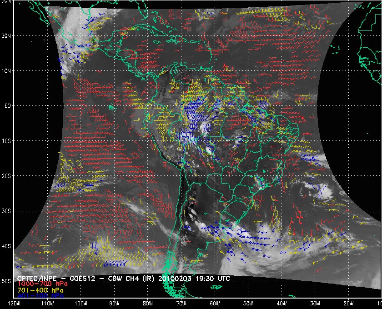Click the 60W longitude label
Viewport: 382px width, 309px height.
coord(215,304)
